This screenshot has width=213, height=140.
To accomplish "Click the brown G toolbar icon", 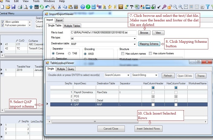I will (121, 7).
